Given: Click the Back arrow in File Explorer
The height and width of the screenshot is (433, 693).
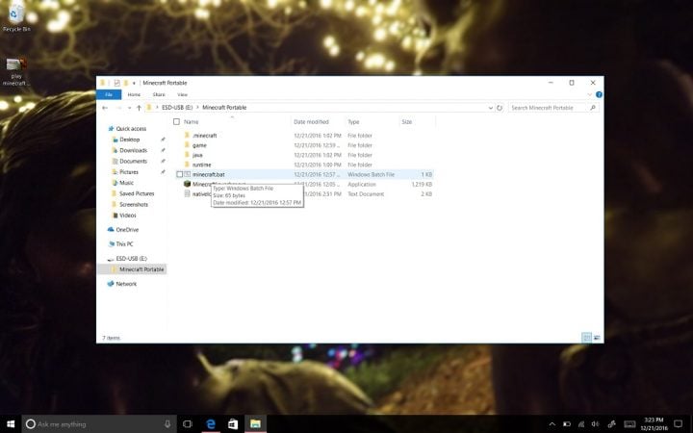Looking at the screenshot, I should (105, 108).
